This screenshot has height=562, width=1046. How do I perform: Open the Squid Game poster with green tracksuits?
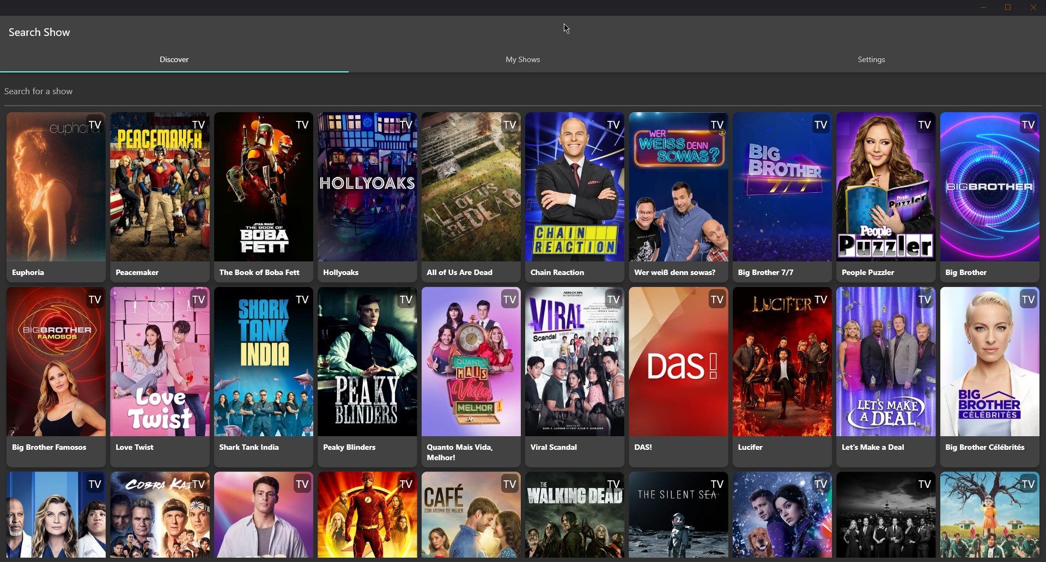(x=989, y=515)
